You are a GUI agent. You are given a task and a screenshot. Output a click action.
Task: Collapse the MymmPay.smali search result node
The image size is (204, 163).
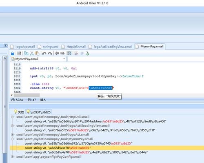[x=12, y=139]
